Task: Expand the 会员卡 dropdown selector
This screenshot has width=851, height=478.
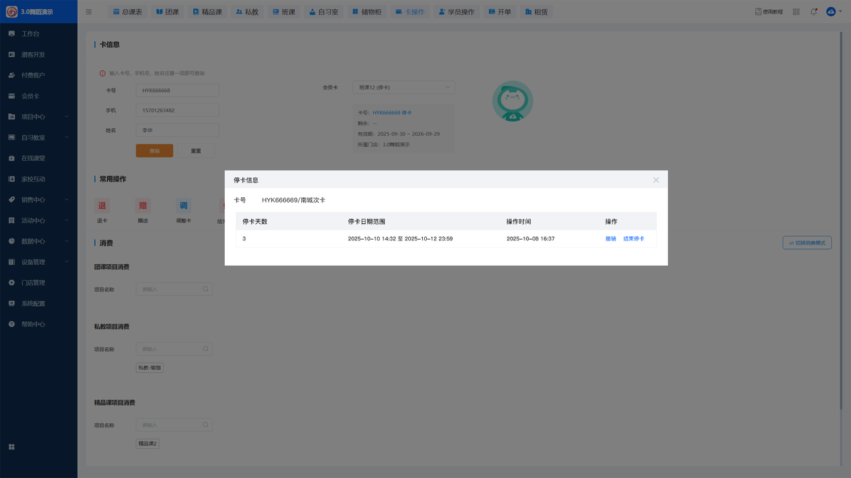Action: pos(404,87)
